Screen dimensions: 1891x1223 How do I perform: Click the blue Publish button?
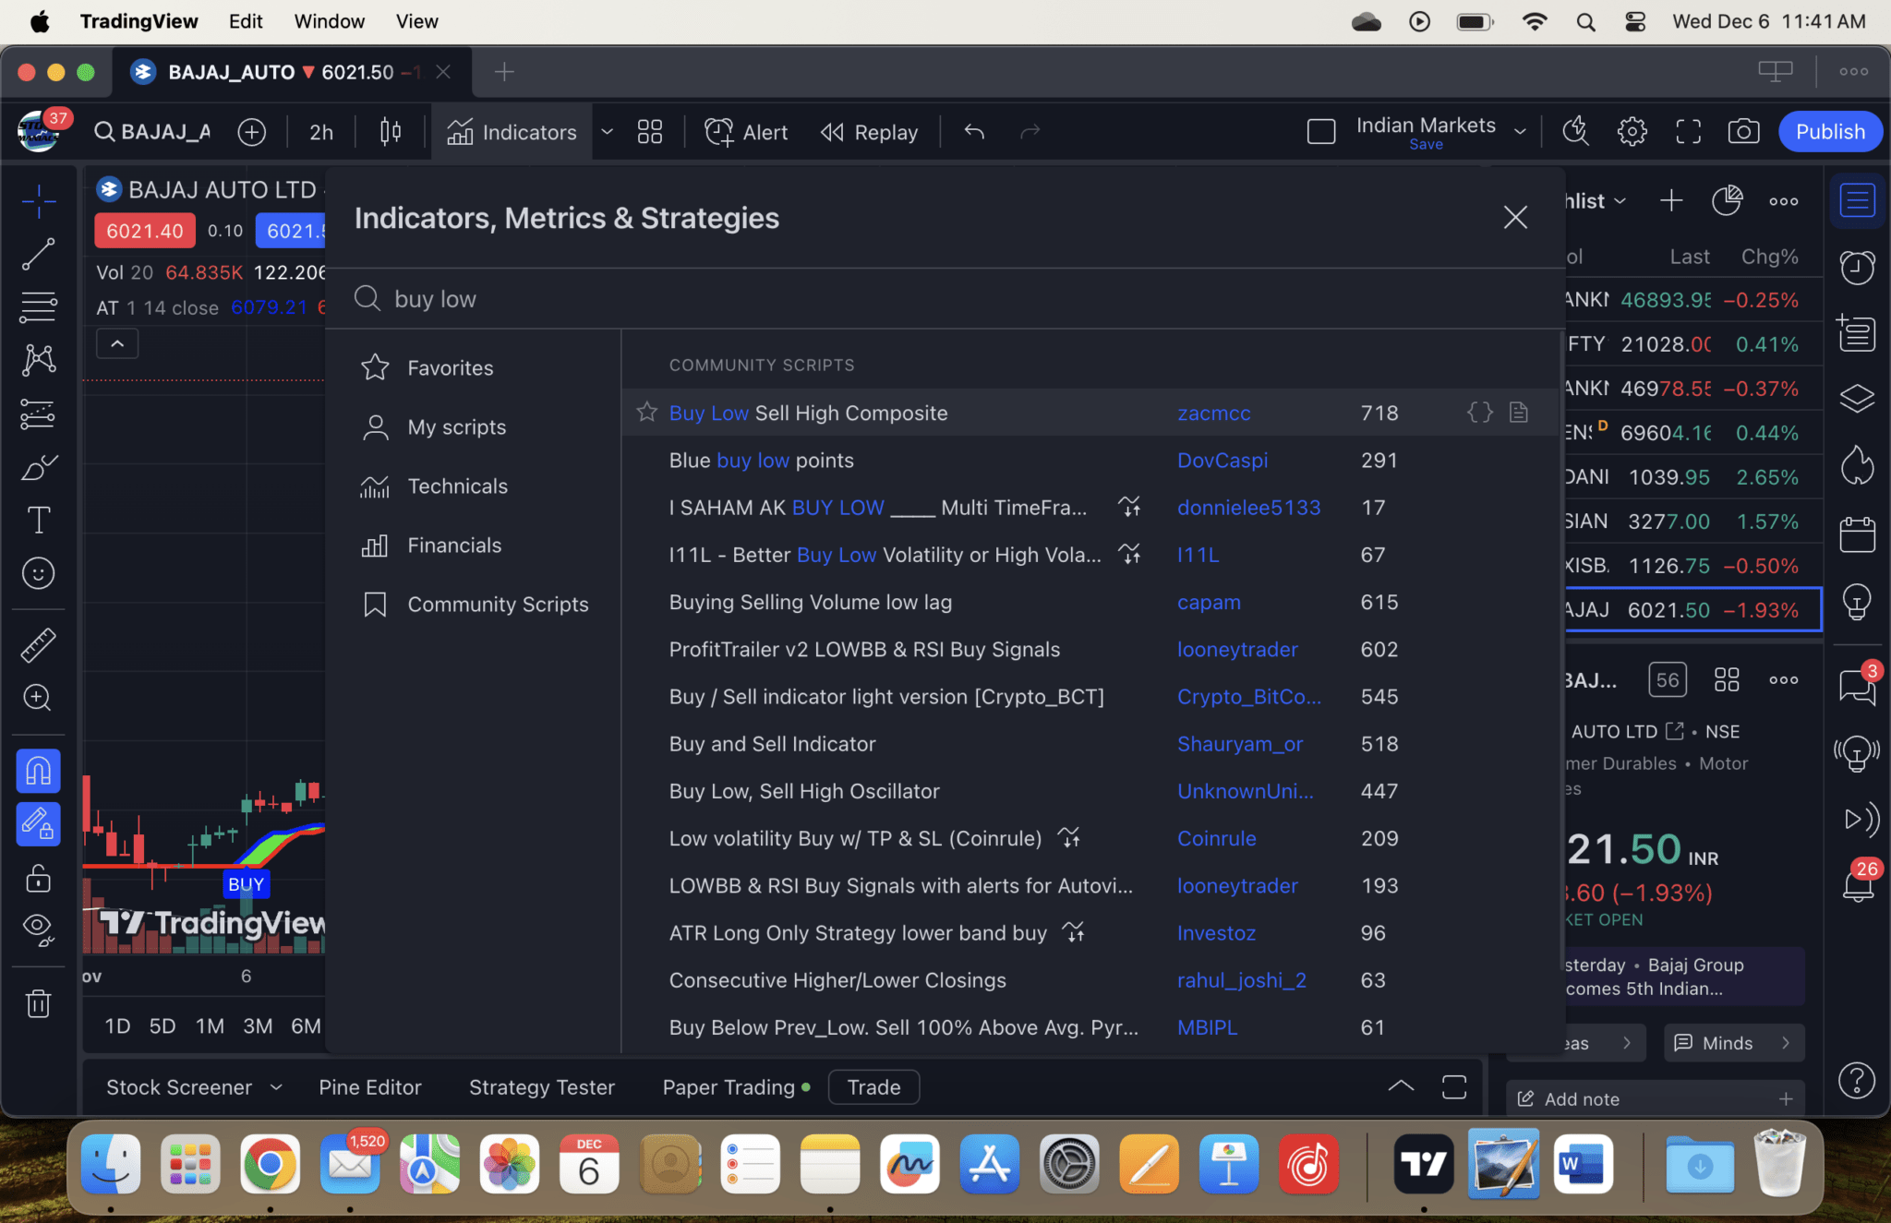coord(1829,132)
